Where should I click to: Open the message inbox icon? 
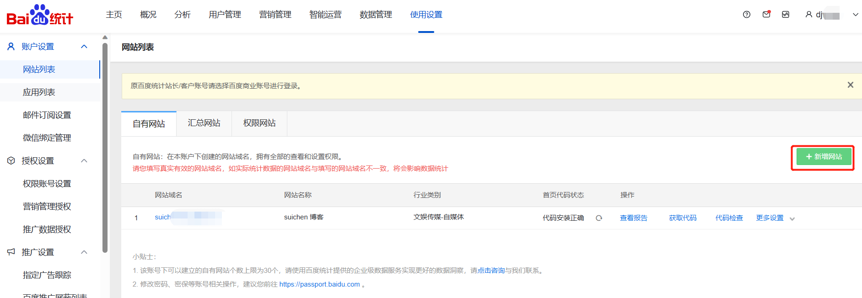(x=766, y=15)
